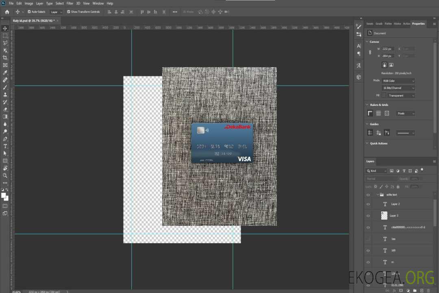Viewport: 439px width, 293px height.
Task: Filter layers by type (T) icon
Action: point(404,171)
